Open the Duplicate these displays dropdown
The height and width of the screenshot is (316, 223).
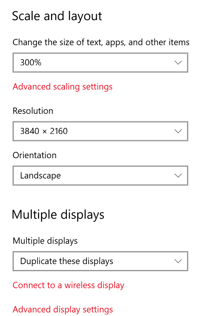(x=100, y=261)
